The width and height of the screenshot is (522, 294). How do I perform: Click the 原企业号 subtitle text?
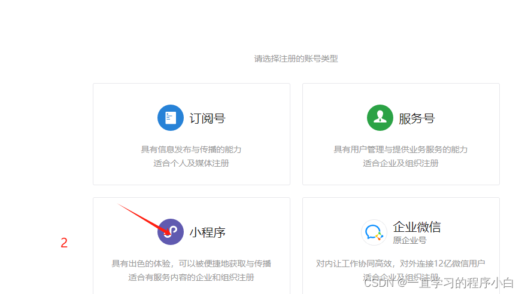(x=409, y=240)
